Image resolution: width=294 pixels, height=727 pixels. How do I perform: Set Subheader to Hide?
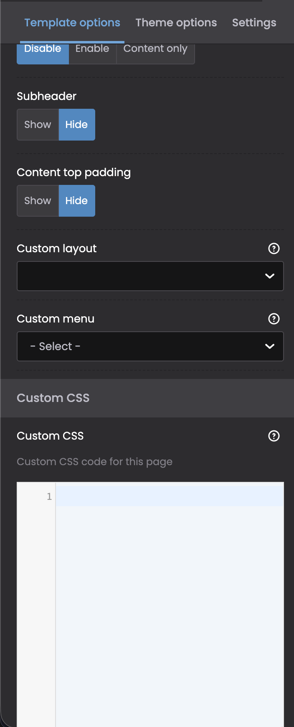tap(77, 125)
